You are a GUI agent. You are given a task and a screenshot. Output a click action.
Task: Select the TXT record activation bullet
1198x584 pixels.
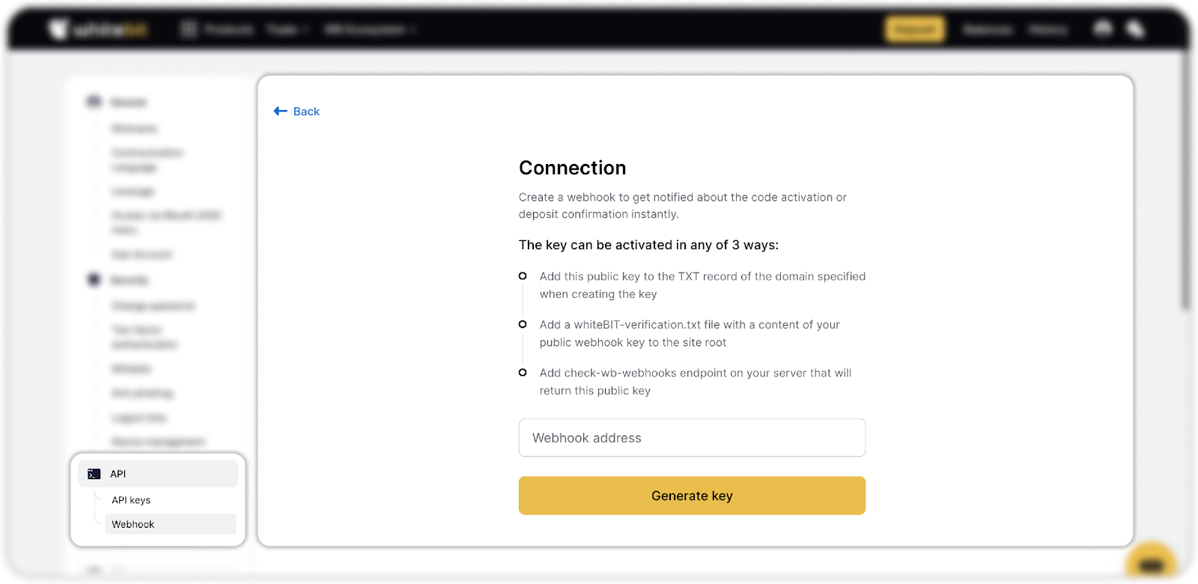(x=523, y=276)
